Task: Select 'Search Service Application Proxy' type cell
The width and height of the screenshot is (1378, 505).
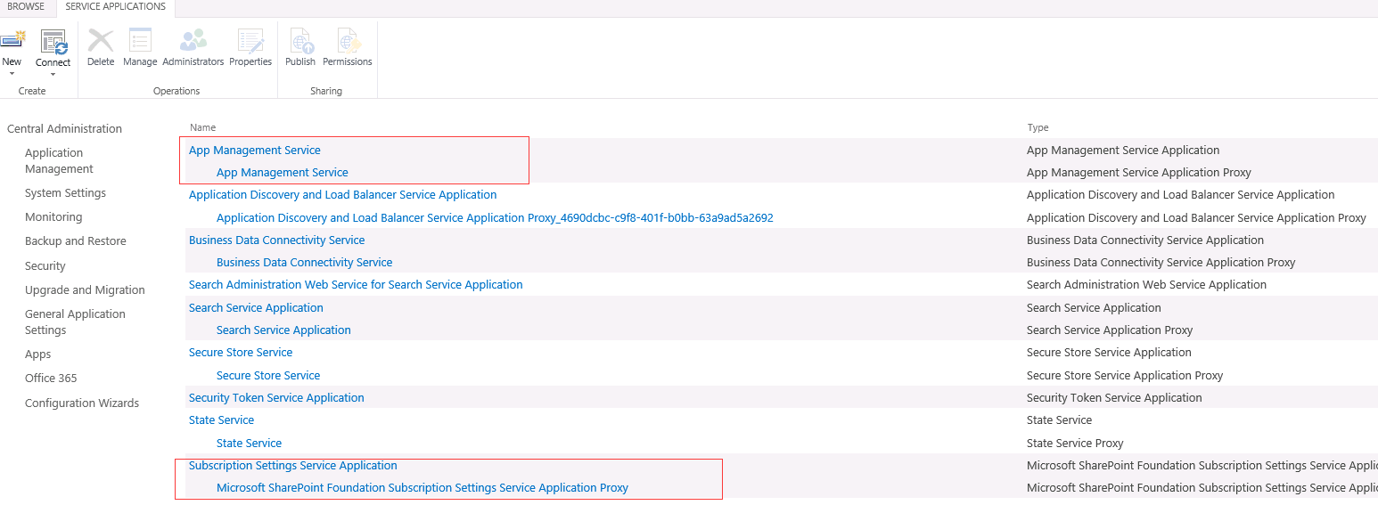Action: [1110, 330]
